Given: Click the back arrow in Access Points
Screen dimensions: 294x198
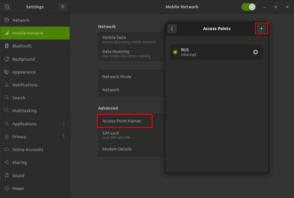Looking at the screenshot, I should click(x=172, y=29).
